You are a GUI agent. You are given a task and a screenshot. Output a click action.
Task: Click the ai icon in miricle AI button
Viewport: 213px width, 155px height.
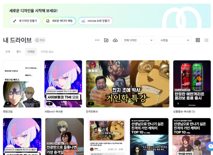click(x=83, y=21)
